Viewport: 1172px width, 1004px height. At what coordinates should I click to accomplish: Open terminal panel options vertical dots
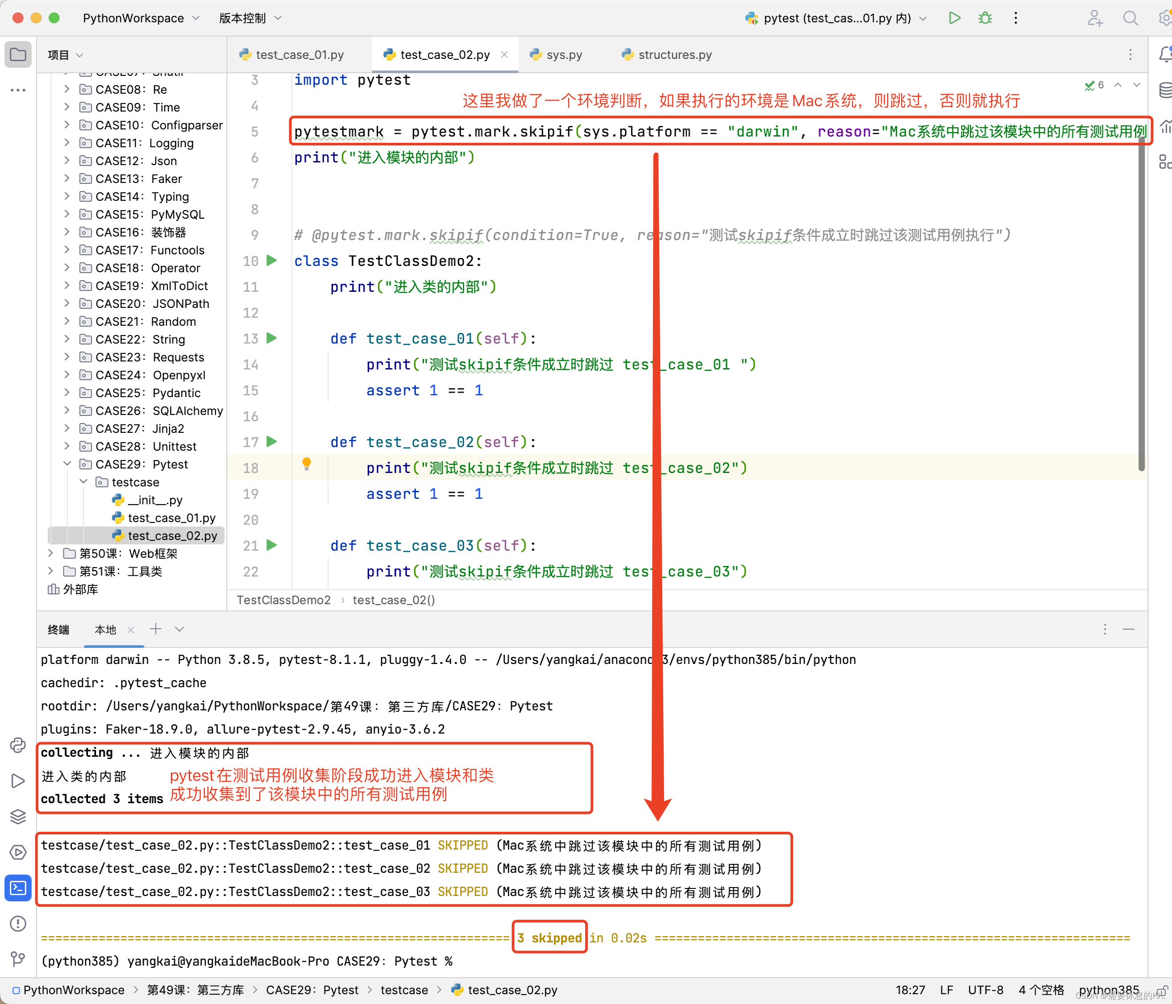pos(1105,629)
